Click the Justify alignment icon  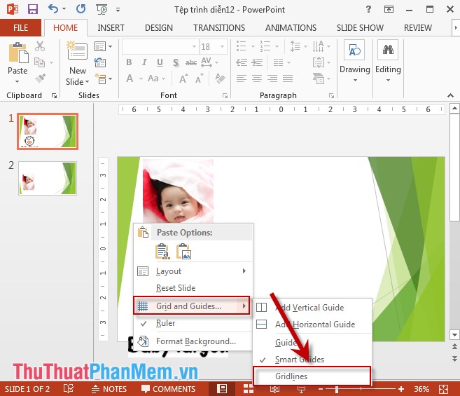tap(288, 78)
